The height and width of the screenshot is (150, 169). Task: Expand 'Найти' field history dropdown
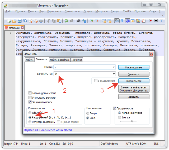(x=114, y=67)
